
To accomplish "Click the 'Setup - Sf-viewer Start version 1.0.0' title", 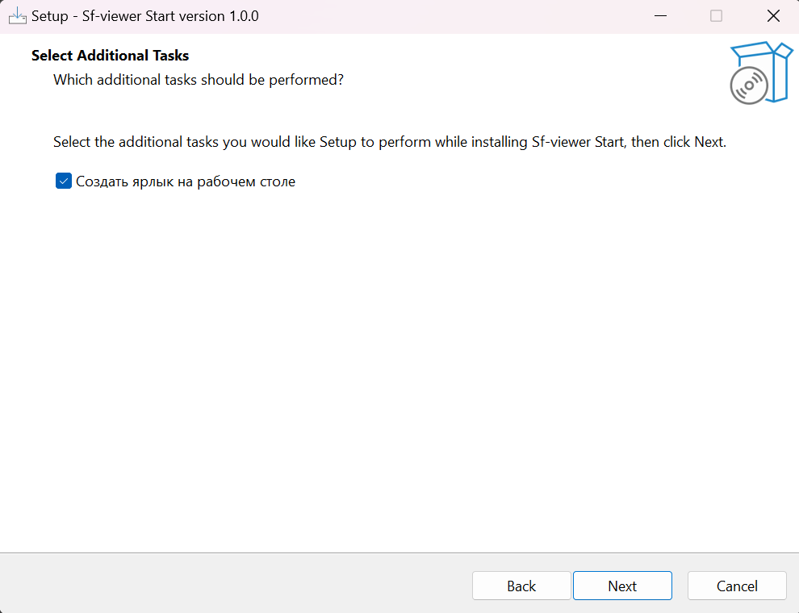I will (x=145, y=16).
